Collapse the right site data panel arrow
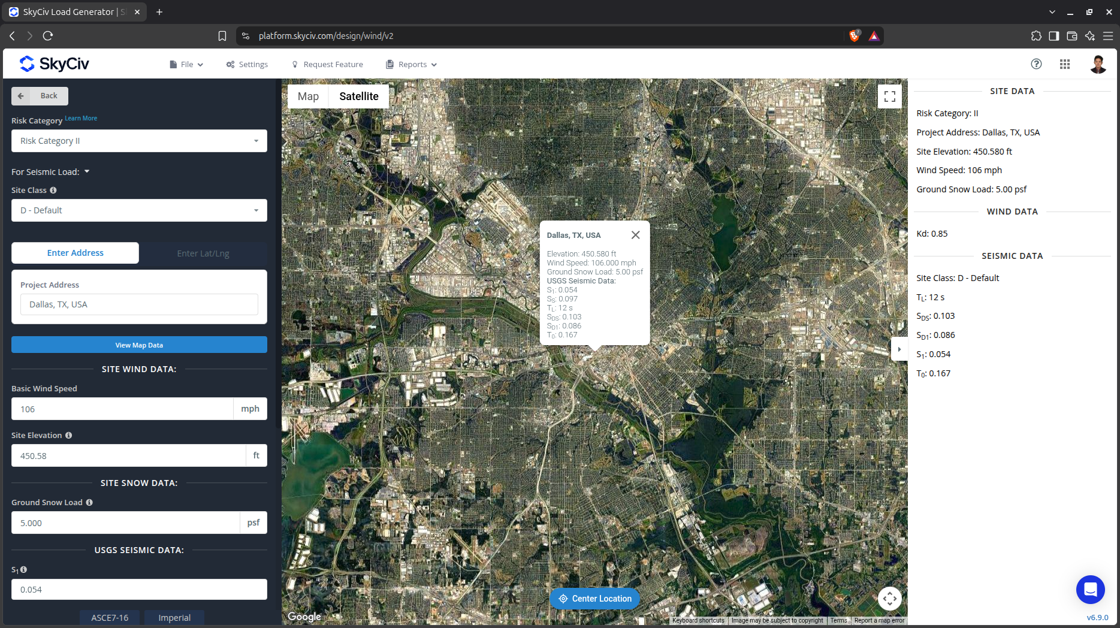The width and height of the screenshot is (1120, 628). pyautogui.click(x=899, y=349)
